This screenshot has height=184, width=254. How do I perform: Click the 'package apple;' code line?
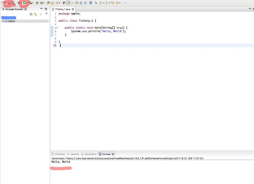(x=69, y=14)
